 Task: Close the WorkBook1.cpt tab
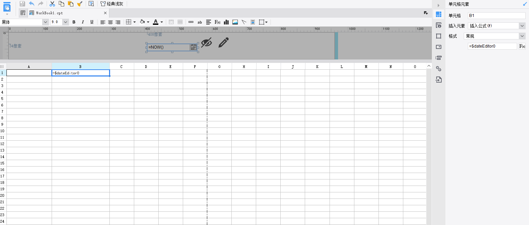pos(105,13)
